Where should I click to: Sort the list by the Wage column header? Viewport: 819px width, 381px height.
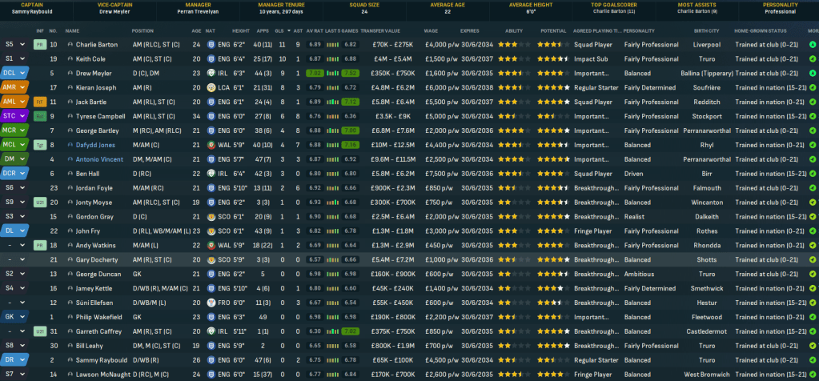tap(431, 30)
